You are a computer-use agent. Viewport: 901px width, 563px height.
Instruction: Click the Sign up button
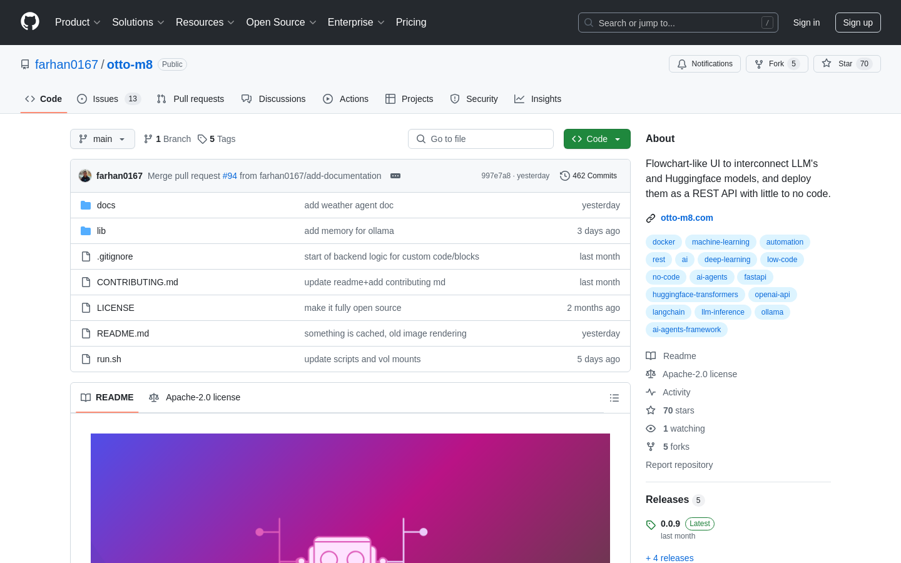(858, 23)
